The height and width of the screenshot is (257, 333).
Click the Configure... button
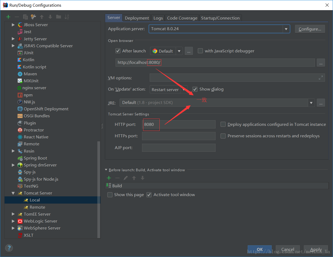point(310,29)
